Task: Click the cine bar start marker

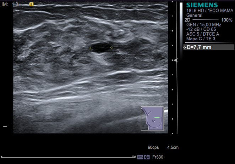Action: pos(2,157)
